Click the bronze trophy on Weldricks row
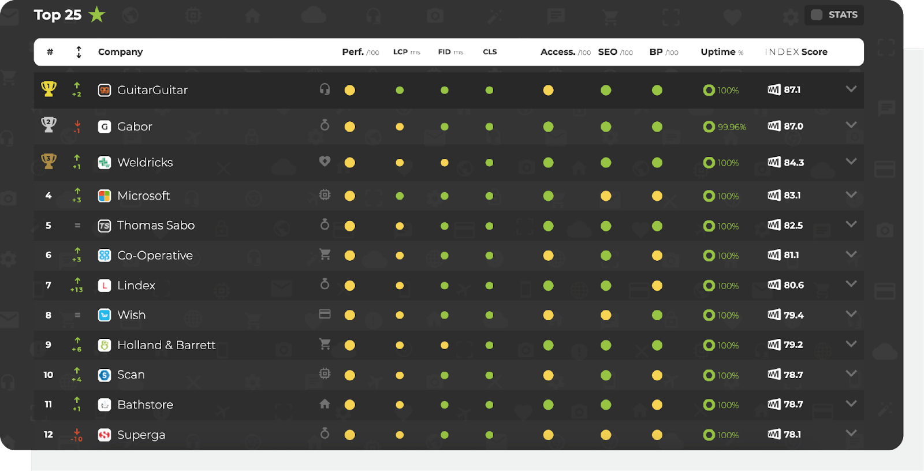Screen dimensions: 924x471 click(49, 161)
